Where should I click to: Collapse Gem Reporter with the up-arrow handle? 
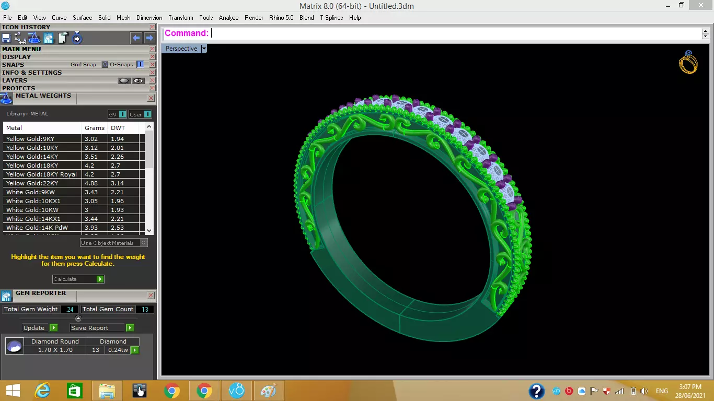78,319
